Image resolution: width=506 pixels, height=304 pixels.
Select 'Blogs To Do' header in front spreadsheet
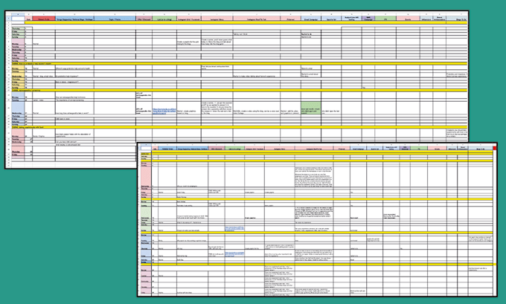tap(481, 149)
